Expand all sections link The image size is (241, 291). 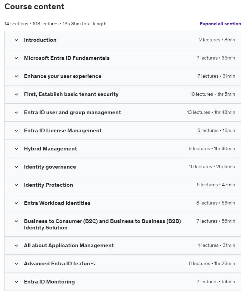(x=220, y=24)
